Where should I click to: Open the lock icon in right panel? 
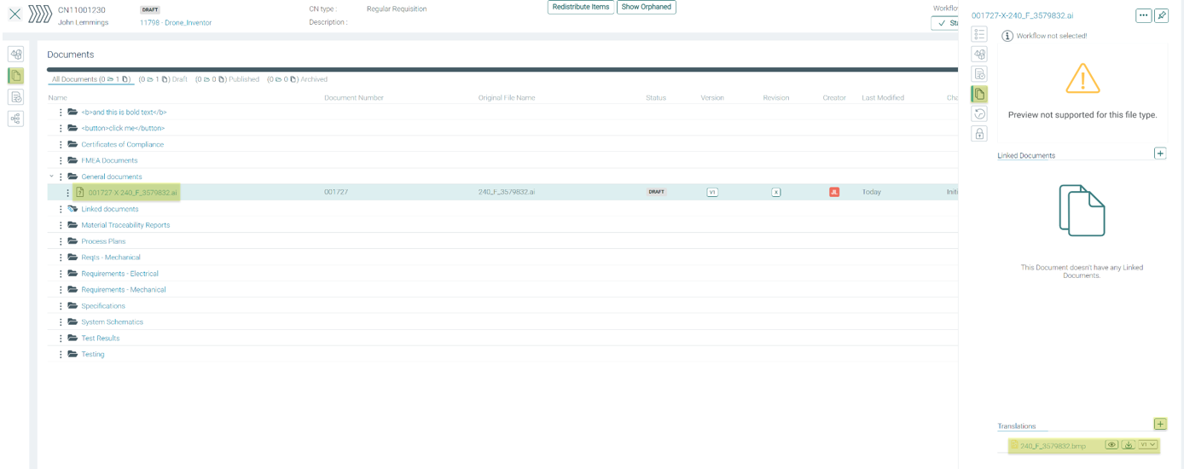pyautogui.click(x=979, y=133)
